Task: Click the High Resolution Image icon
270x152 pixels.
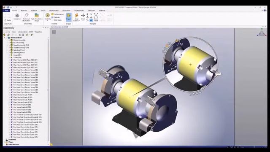Action: (37, 15)
